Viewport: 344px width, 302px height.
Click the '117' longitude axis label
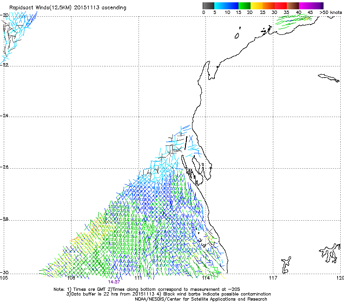click(273, 278)
